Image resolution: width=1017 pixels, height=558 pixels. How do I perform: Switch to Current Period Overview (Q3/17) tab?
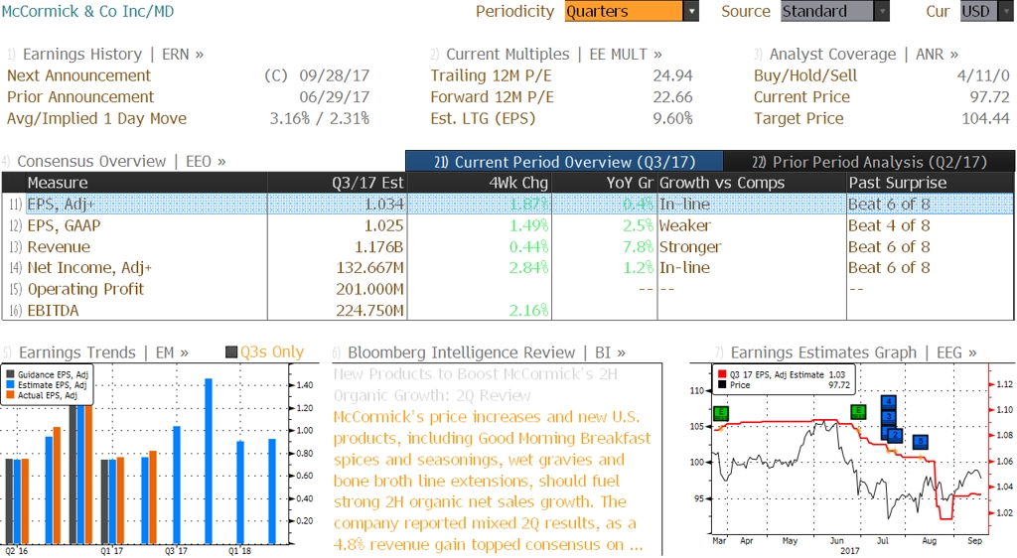click(564, 162)
